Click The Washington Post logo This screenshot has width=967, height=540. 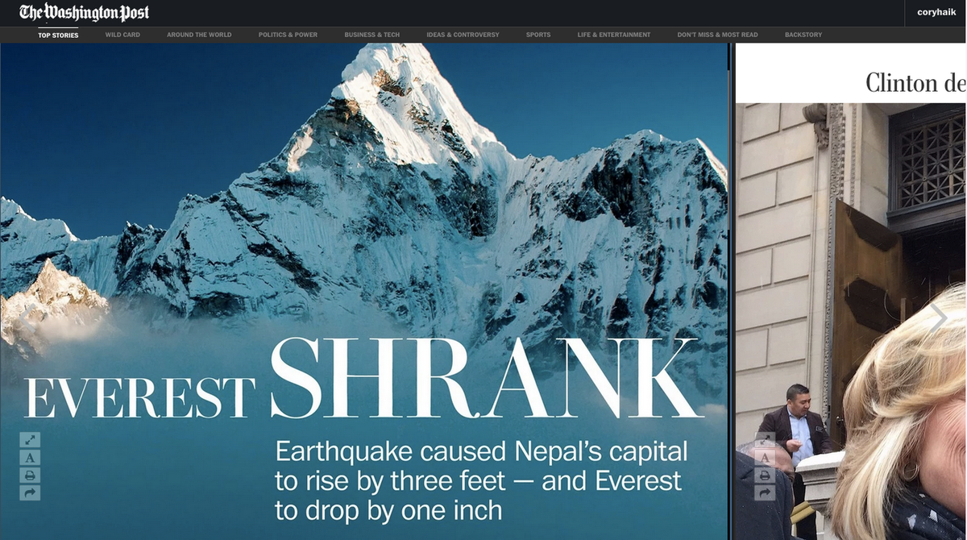tap(85, 13)
